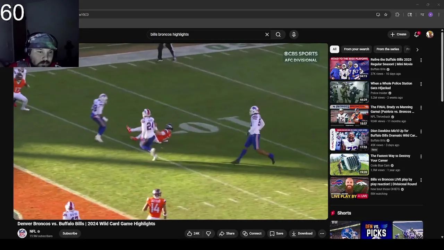Go to how bout those CHIEFS channel
This screenshot has height=250, width=444.
(x=385, y=189)
